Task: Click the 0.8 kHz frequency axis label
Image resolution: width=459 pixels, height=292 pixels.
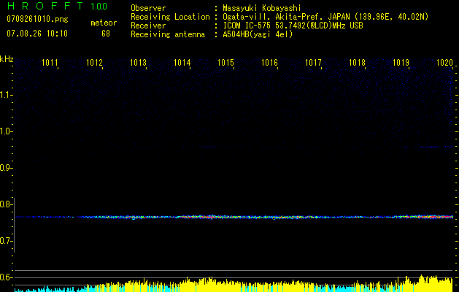Action: pos(5,204)
